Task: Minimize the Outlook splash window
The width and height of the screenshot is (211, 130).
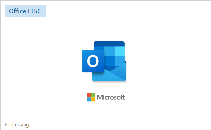Action: pos(184,11)
